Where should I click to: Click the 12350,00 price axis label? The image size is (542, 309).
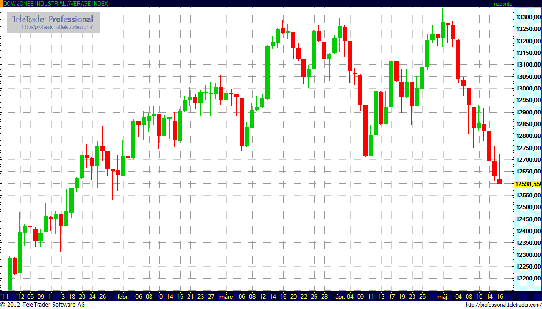(x=527, y=243)
